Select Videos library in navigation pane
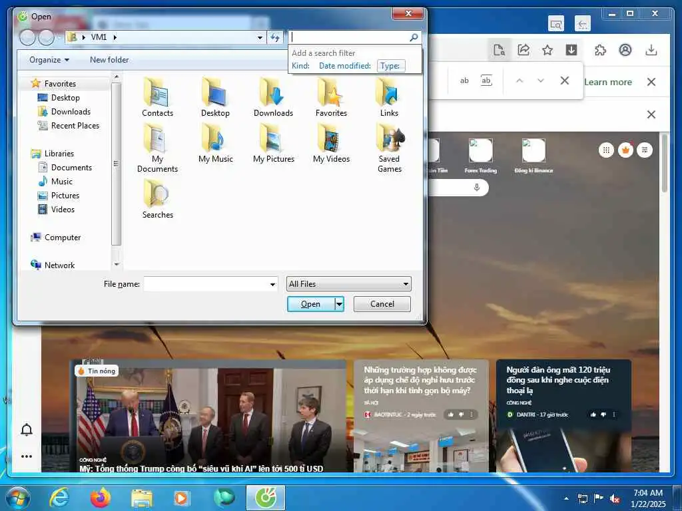 [57, 210]
